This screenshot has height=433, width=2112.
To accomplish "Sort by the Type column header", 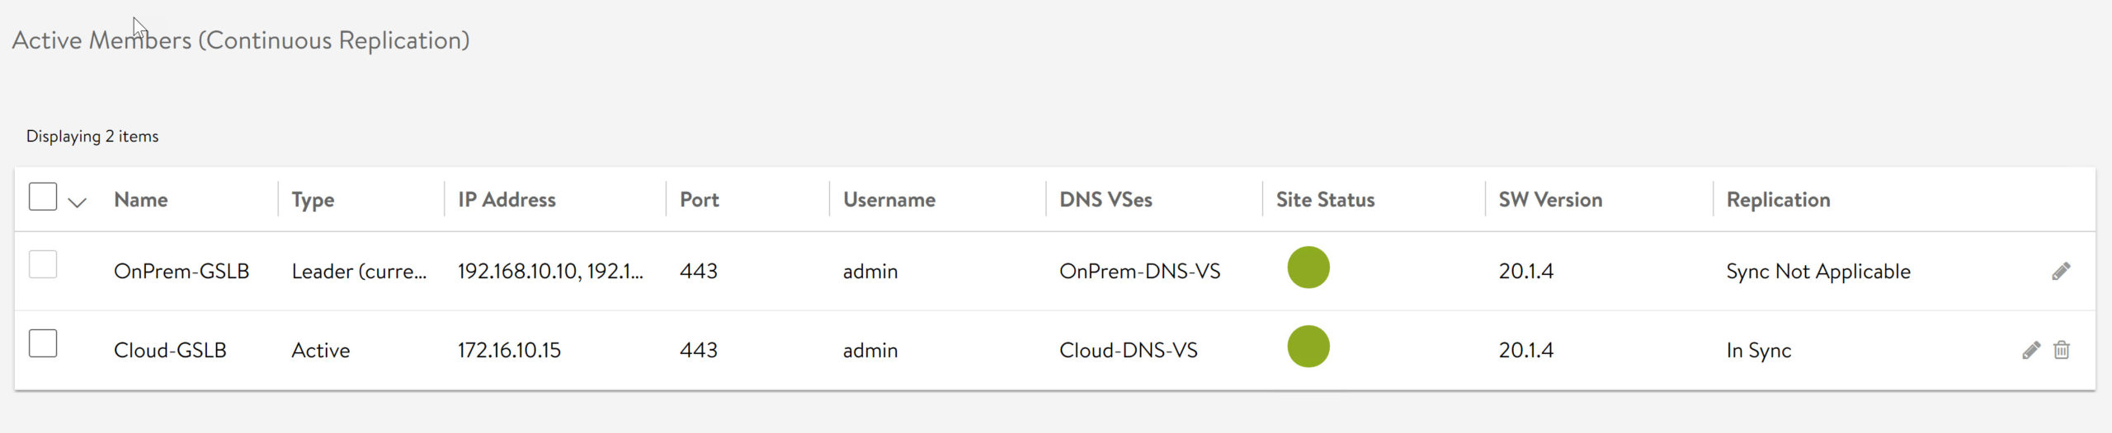I will point(313,200).
